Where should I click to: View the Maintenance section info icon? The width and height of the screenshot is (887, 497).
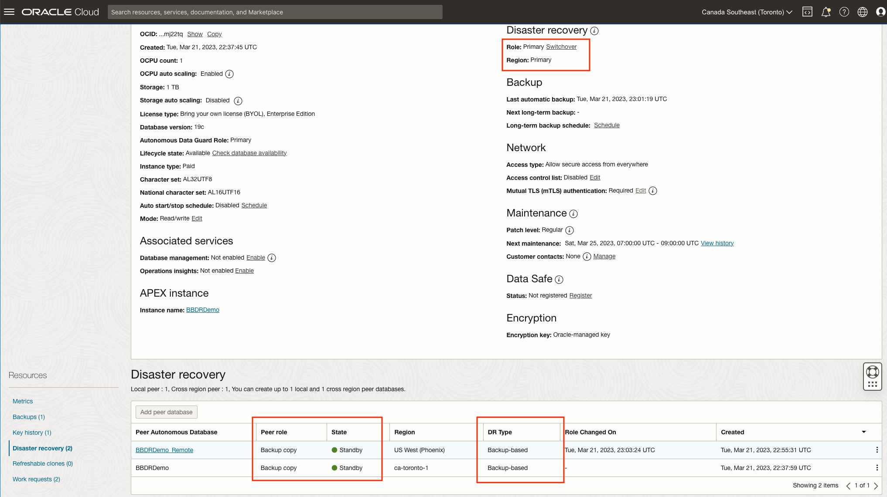tap(574, 213)
